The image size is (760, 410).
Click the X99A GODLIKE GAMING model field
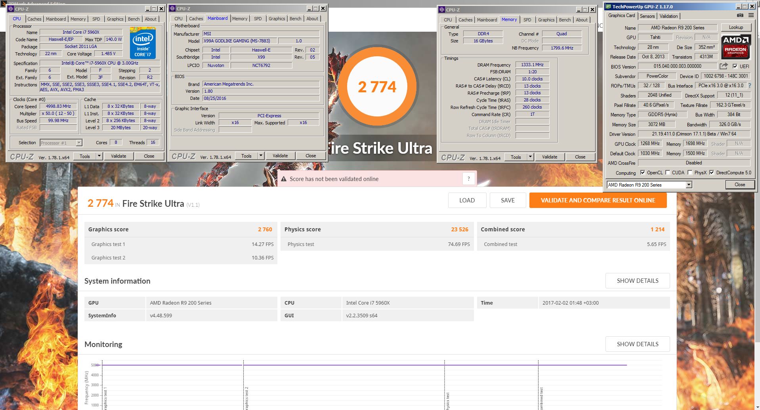click(x=239, y=41)
